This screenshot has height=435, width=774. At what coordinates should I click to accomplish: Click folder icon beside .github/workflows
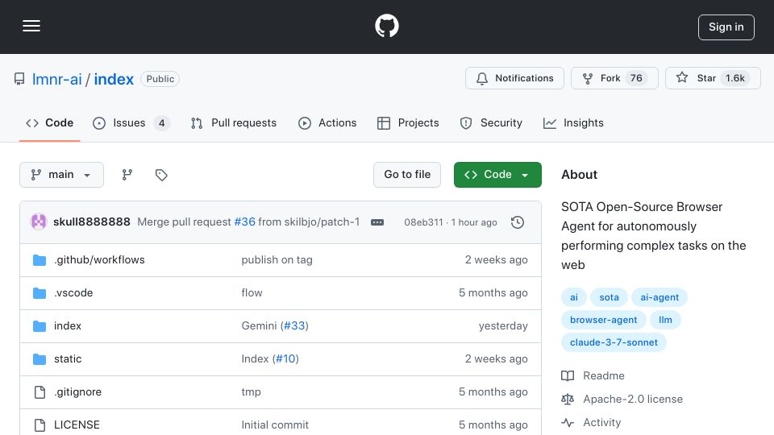pos(40,260)
